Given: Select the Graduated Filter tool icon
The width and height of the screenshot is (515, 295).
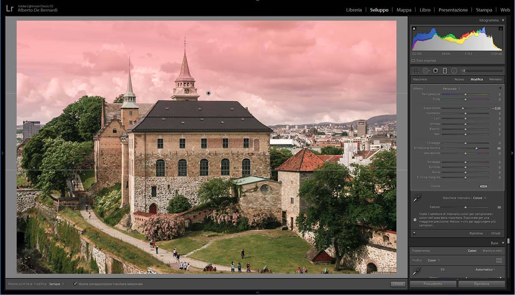Looking at the screenshot, I should (445, 71).
